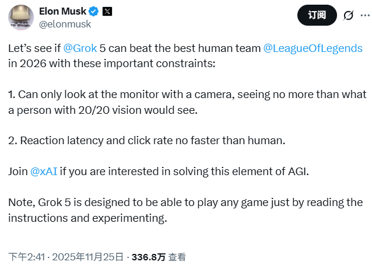Open the 336.8万 view count
Viewport: 372px width, 265px height.
(x=149, y=256)
